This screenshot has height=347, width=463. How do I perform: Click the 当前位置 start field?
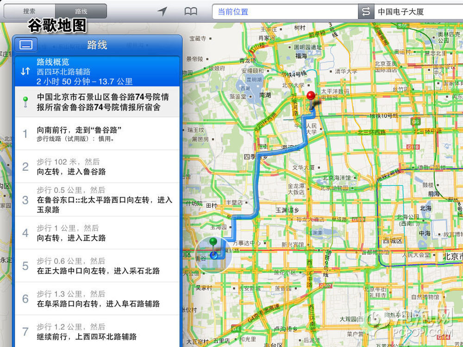285,12
